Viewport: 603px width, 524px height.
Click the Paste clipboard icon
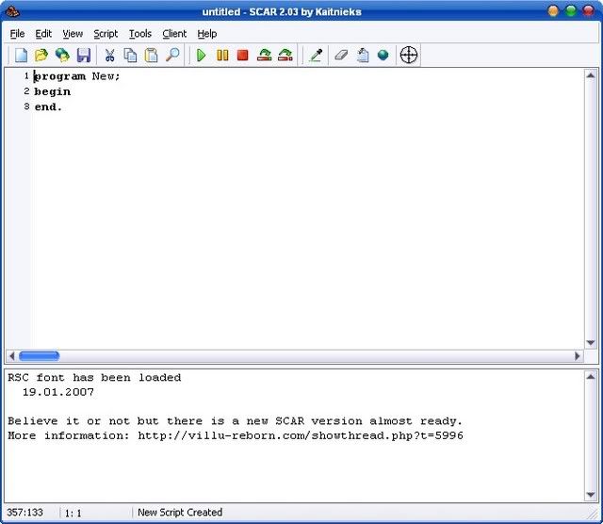[151, 56]
